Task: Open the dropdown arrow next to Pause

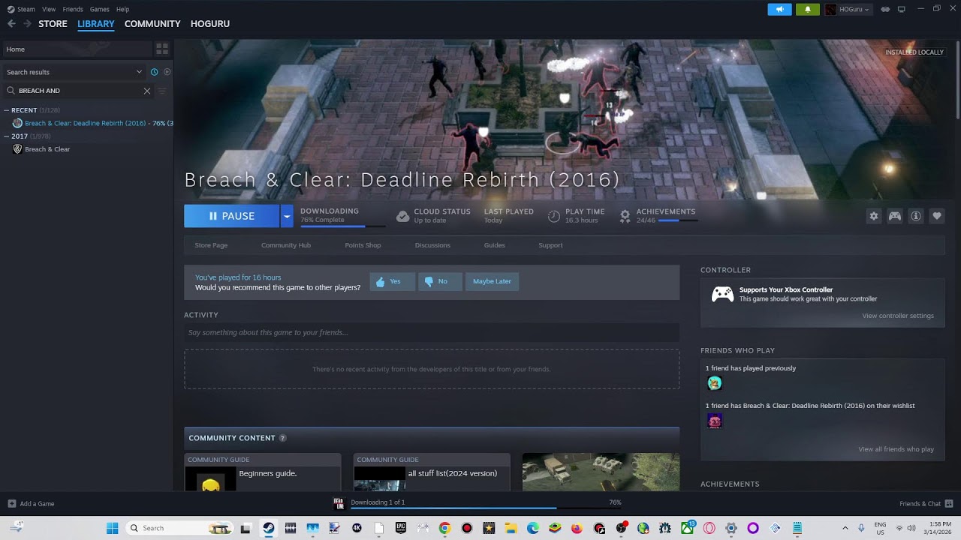Action: pyautogui.click(x=287, y=216)
